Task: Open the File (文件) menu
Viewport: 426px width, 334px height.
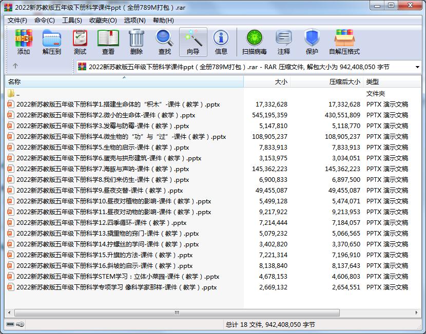Action: (17, 20)
